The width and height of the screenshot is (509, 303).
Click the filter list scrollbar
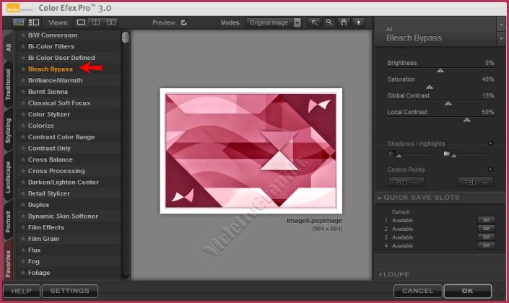(126, 38)
